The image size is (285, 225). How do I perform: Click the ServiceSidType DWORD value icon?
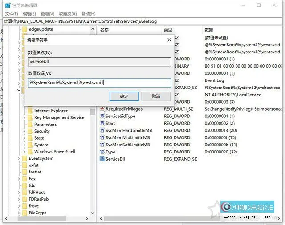[x=102, y=116]
